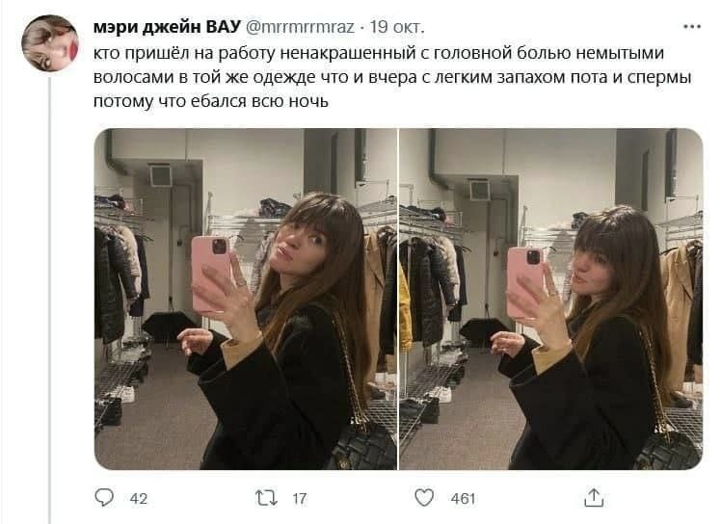This screenshot has height=524, width=721.
Task: Open the three-dot more options menu
Action: (692, 27)
